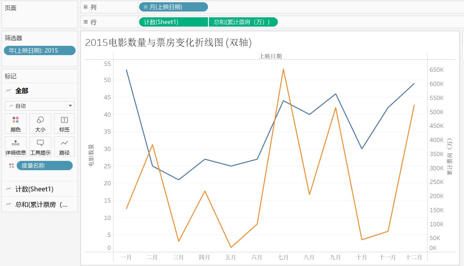The image size is (464, 266).
Task: Click the 五月 axis label
Action: pos(230,257)
